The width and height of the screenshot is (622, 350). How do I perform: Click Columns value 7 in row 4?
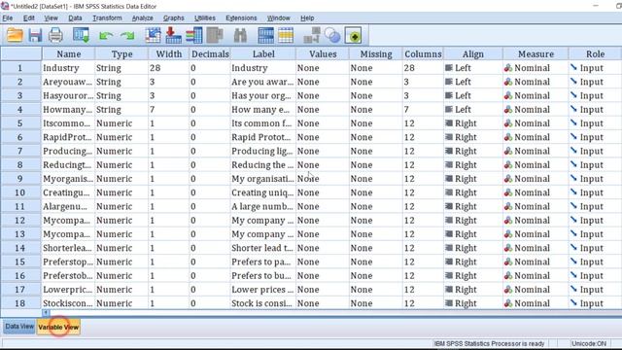tap(423, 110)
